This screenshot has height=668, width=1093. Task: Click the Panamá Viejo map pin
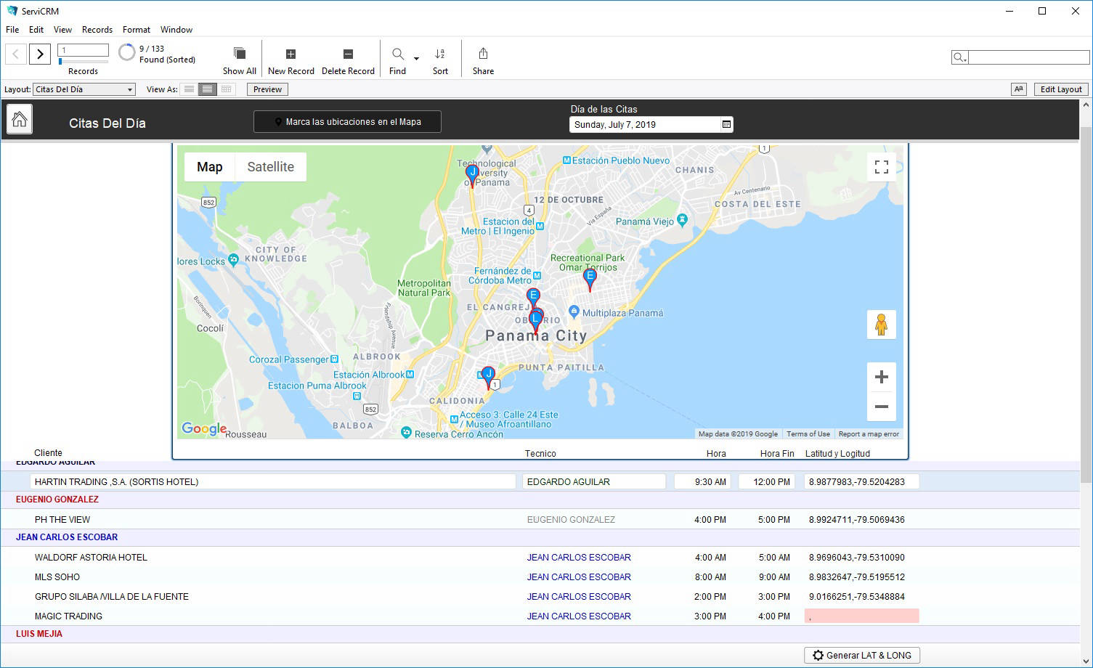682,219
